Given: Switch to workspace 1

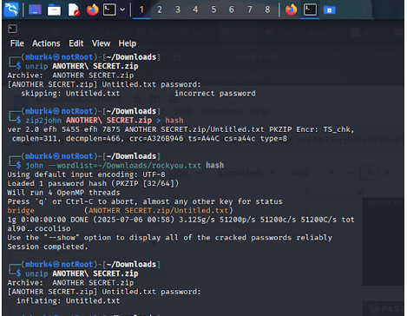Looking at the screenshot, I should (141, 10).
